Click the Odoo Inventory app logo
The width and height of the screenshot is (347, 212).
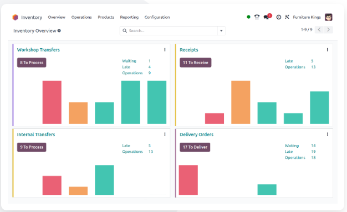[15, 17]
